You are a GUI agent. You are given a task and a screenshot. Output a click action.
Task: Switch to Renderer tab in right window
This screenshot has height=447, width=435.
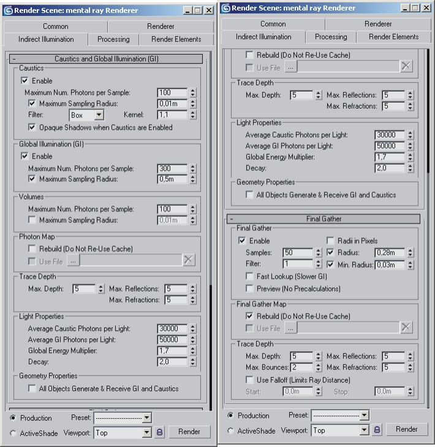[x=378, y=24]
